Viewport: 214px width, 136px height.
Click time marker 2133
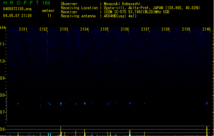click(64, 29)
